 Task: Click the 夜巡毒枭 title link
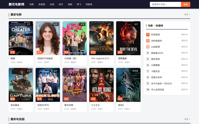(x=15, y=105)
